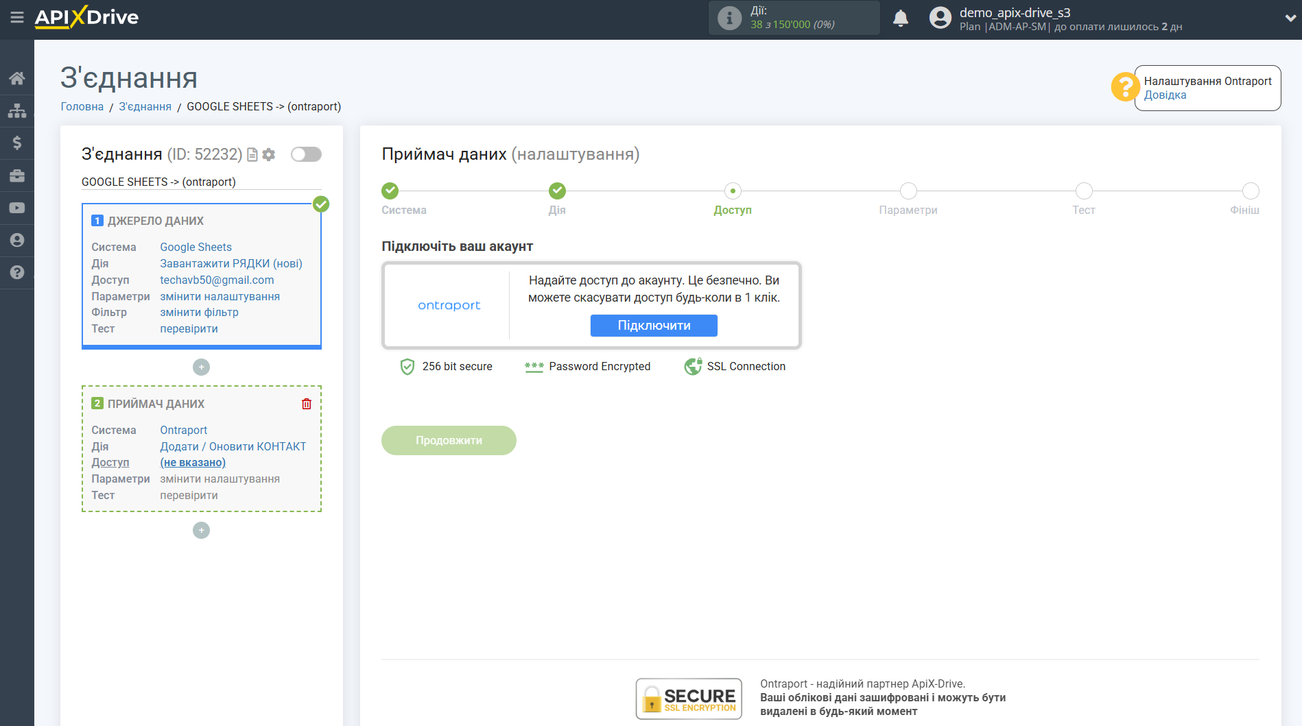This screenshot has width=1302, height=726.
Task: Add a block below the data receiver
Action: (201, 531)
